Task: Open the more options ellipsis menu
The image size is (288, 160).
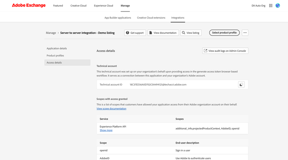Action: 245,33
